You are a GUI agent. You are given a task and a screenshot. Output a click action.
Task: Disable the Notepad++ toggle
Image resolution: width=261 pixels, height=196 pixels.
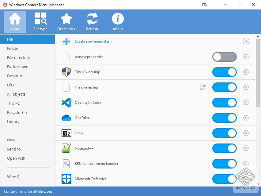(x=224, y=148)
